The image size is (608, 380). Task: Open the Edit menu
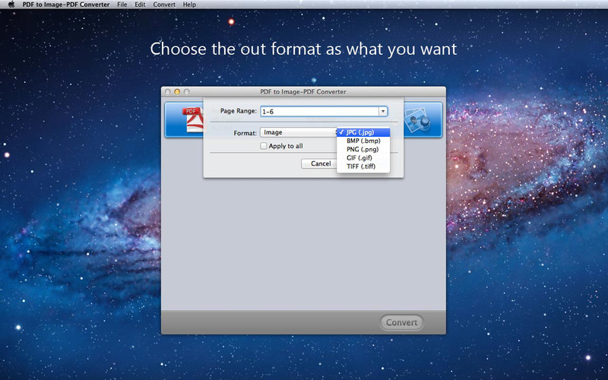point(140,5)
